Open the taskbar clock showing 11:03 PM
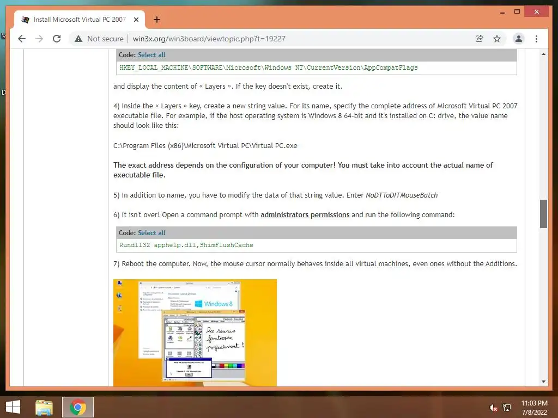 point(534,408)
